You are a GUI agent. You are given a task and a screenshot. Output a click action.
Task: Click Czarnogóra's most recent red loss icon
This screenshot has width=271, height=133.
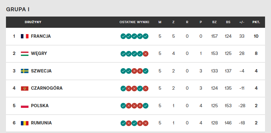(146, 88)
